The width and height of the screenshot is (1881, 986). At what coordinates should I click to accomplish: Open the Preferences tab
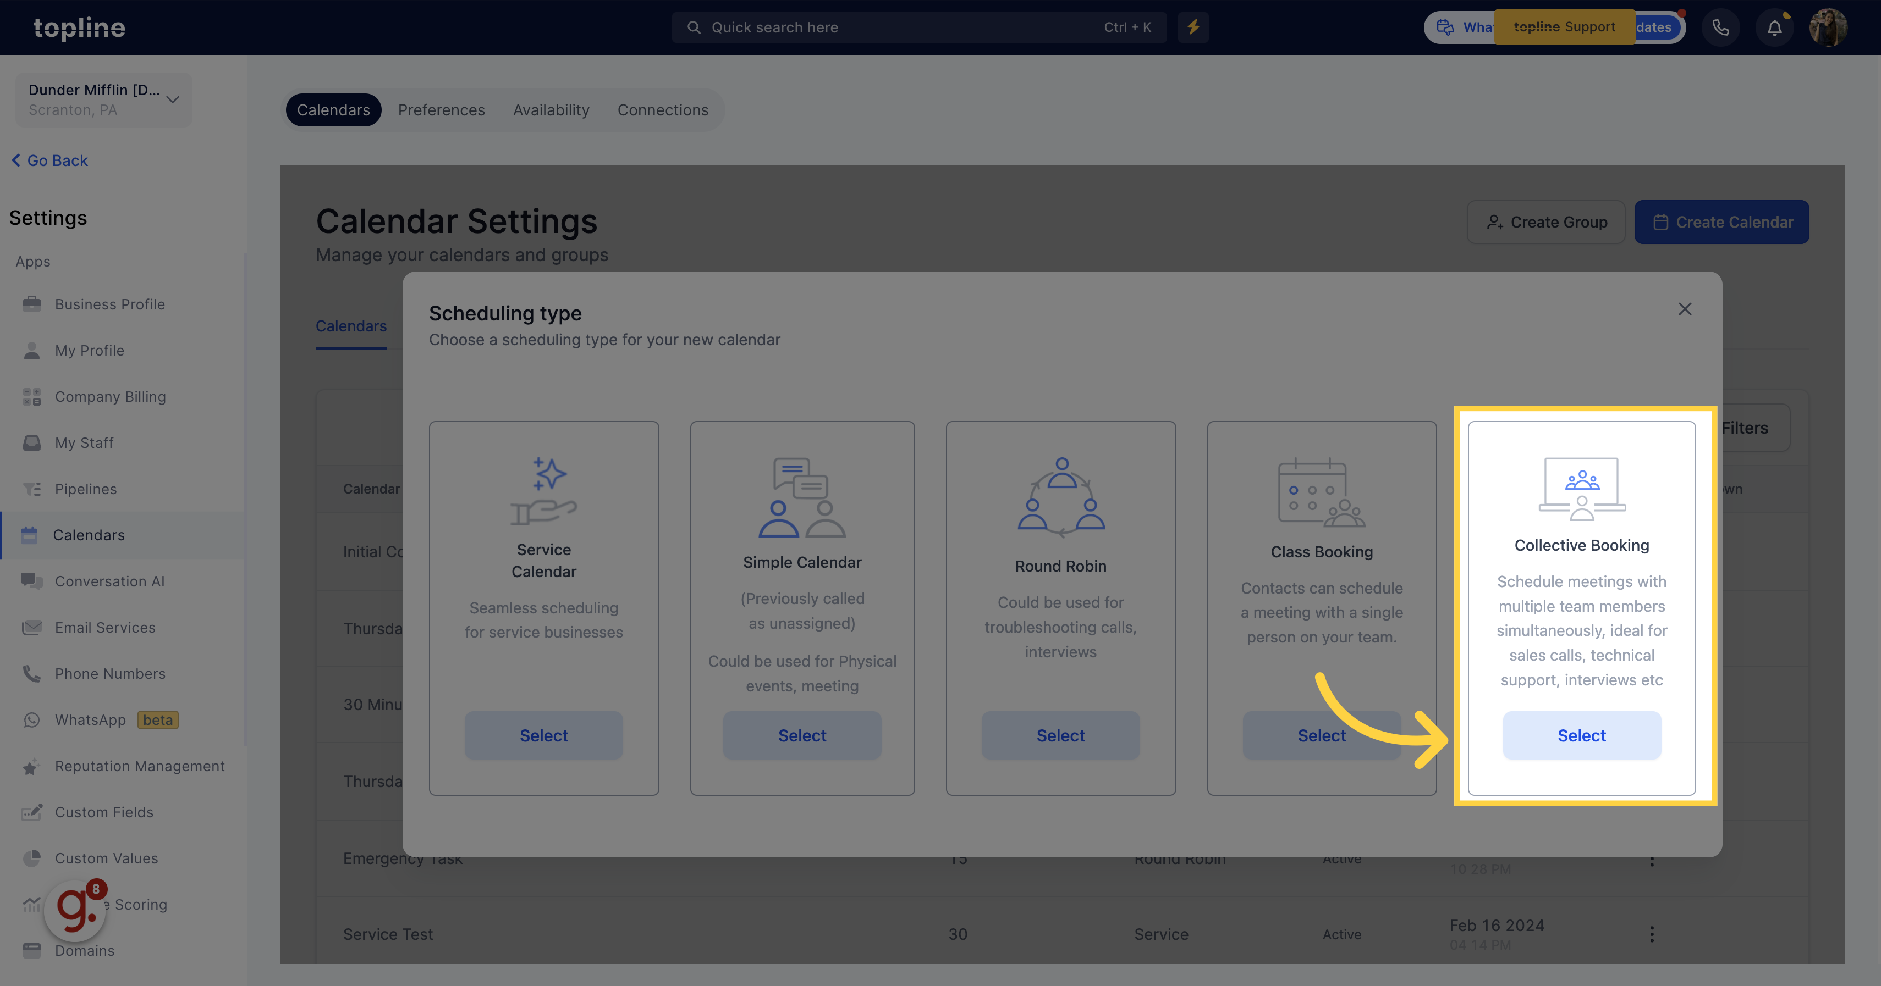tap(441, 109)
